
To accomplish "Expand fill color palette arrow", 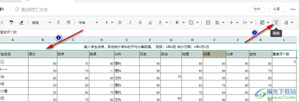I will (x=184, y=23).
